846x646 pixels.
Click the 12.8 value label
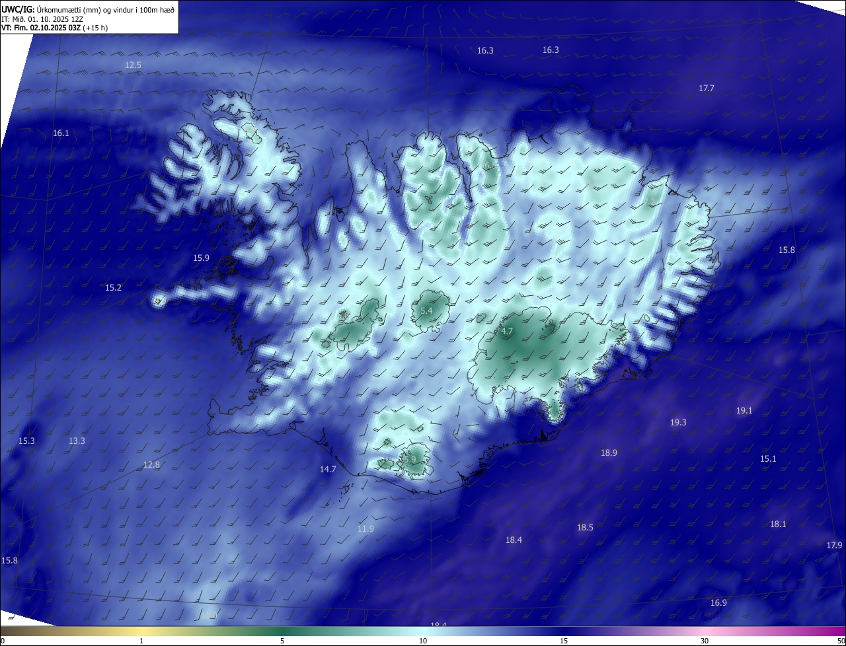pyautogui.click(x=151, y=465)
